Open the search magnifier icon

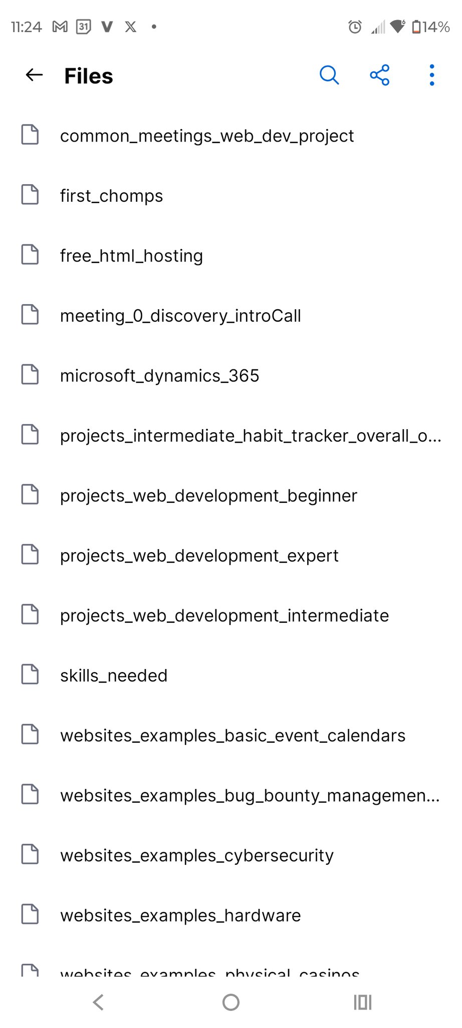(x=329, y=75)
